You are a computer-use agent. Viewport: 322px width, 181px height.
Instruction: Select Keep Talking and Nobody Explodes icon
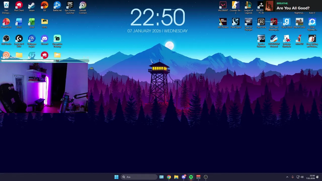[312, 41]
